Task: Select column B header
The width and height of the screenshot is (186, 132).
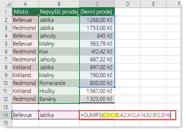Action: pos(59,4)
